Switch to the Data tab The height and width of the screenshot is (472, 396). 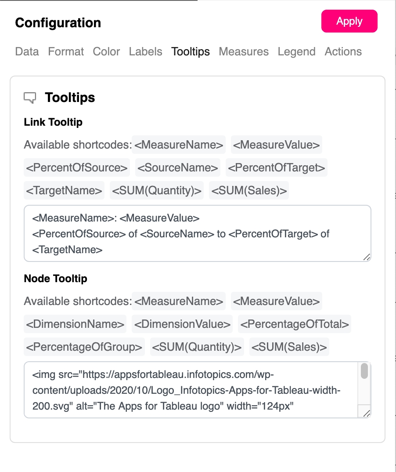click(27, 51)
